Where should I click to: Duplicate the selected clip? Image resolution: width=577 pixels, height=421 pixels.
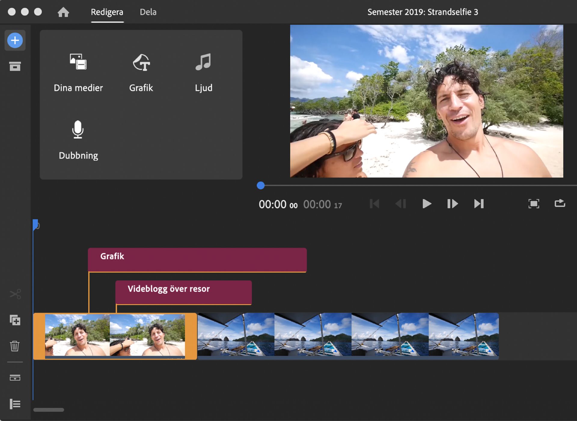point(15,320)
